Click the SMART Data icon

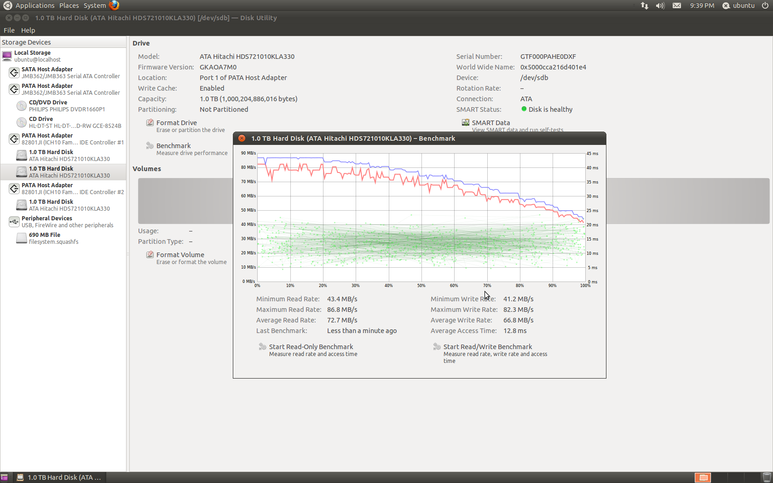(x=466, y=122)
